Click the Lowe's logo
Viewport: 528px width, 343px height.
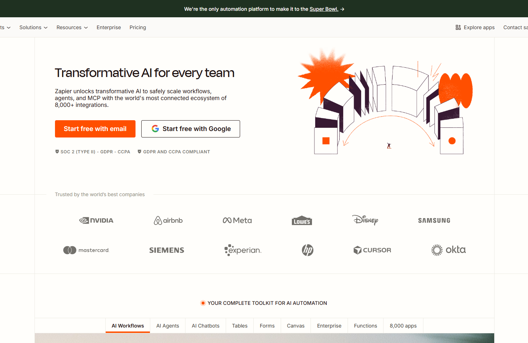coord(302,221)
